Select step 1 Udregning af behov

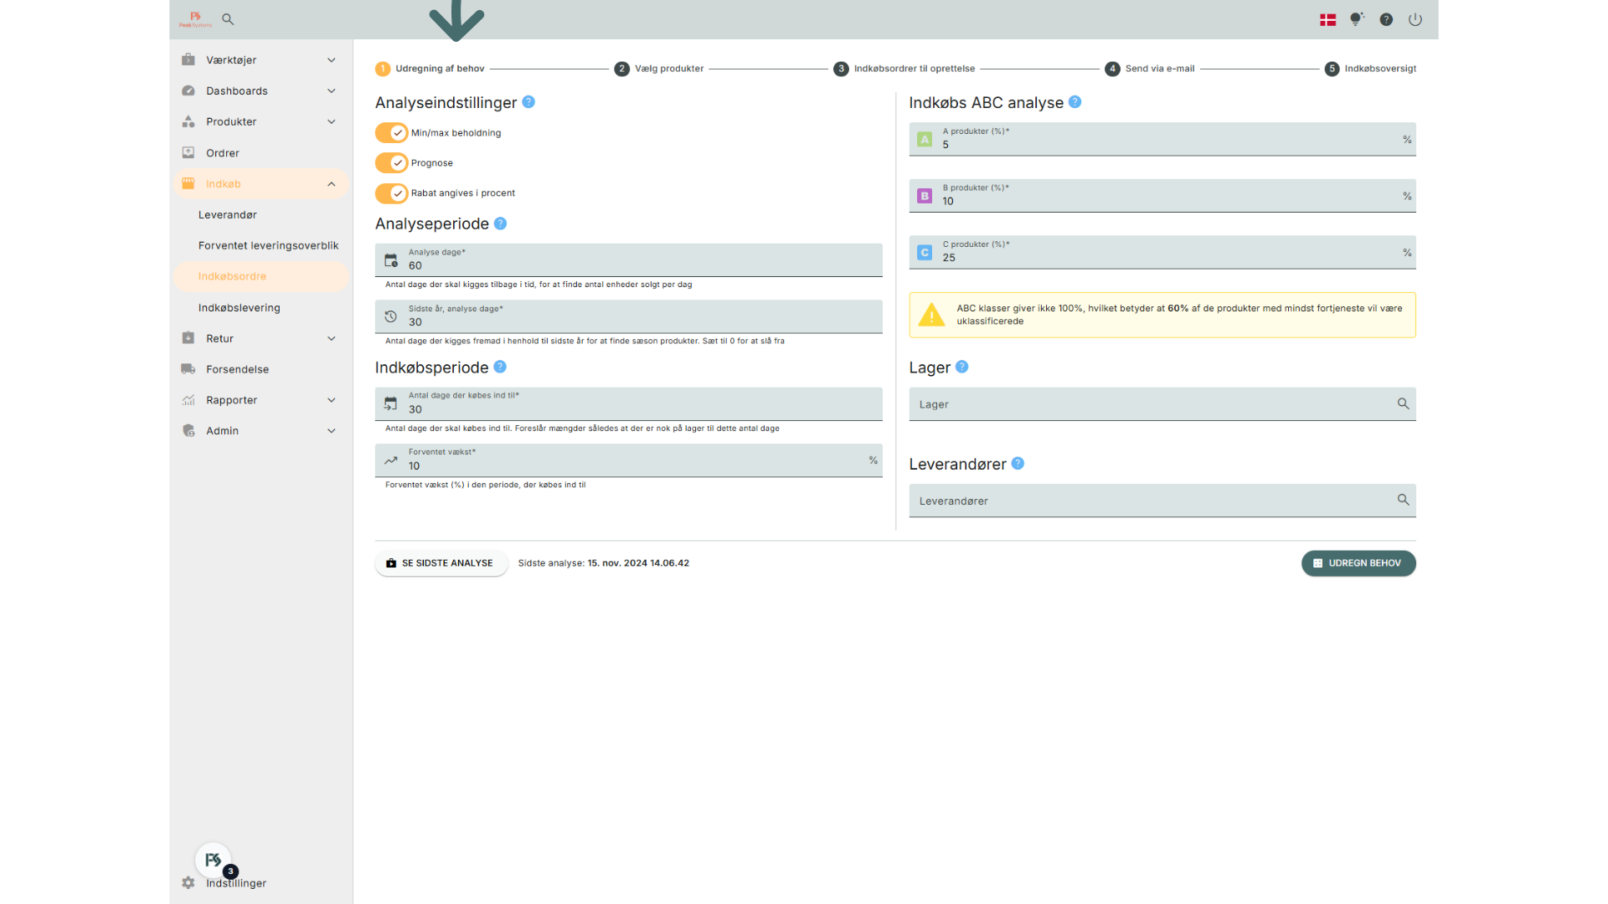(430, 69)
